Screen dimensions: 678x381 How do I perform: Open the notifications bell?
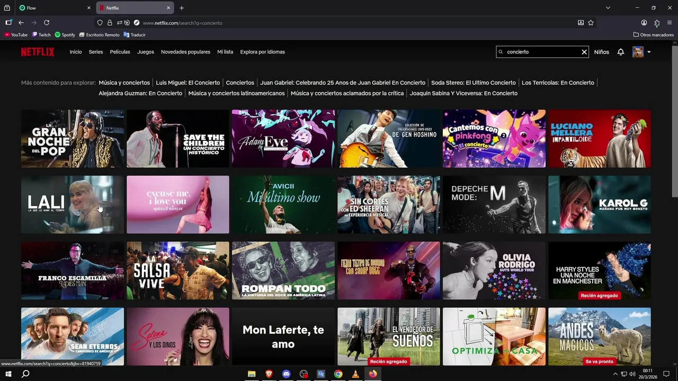[x=621, y=52]
